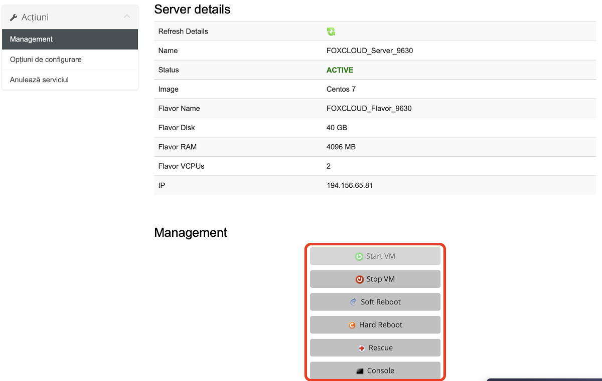
Task: Click the Server details heading
Action: tap(192, 9)
